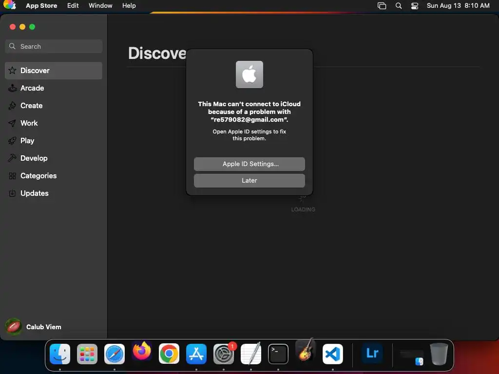Image resolution: width=499 pixels, height=374 pixels.
Task: Open the Arcade joystick icon
Action: coord(12,88)
